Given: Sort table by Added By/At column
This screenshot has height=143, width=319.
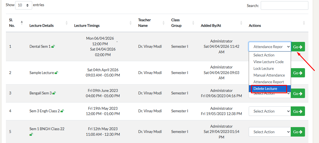Looking at the screenshot, I should [x=241, y=23].
